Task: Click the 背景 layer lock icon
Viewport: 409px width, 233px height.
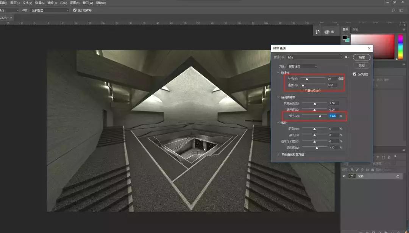Action: click(x=398, y=176)
